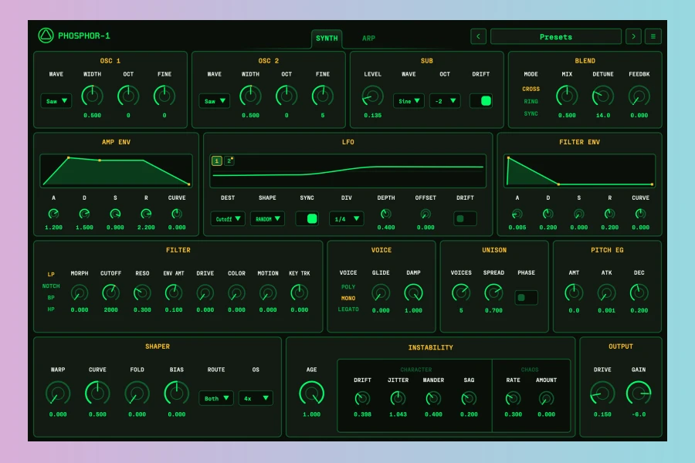
Task: Click the PITCH EG AMT knob
Action: [574, 293]
